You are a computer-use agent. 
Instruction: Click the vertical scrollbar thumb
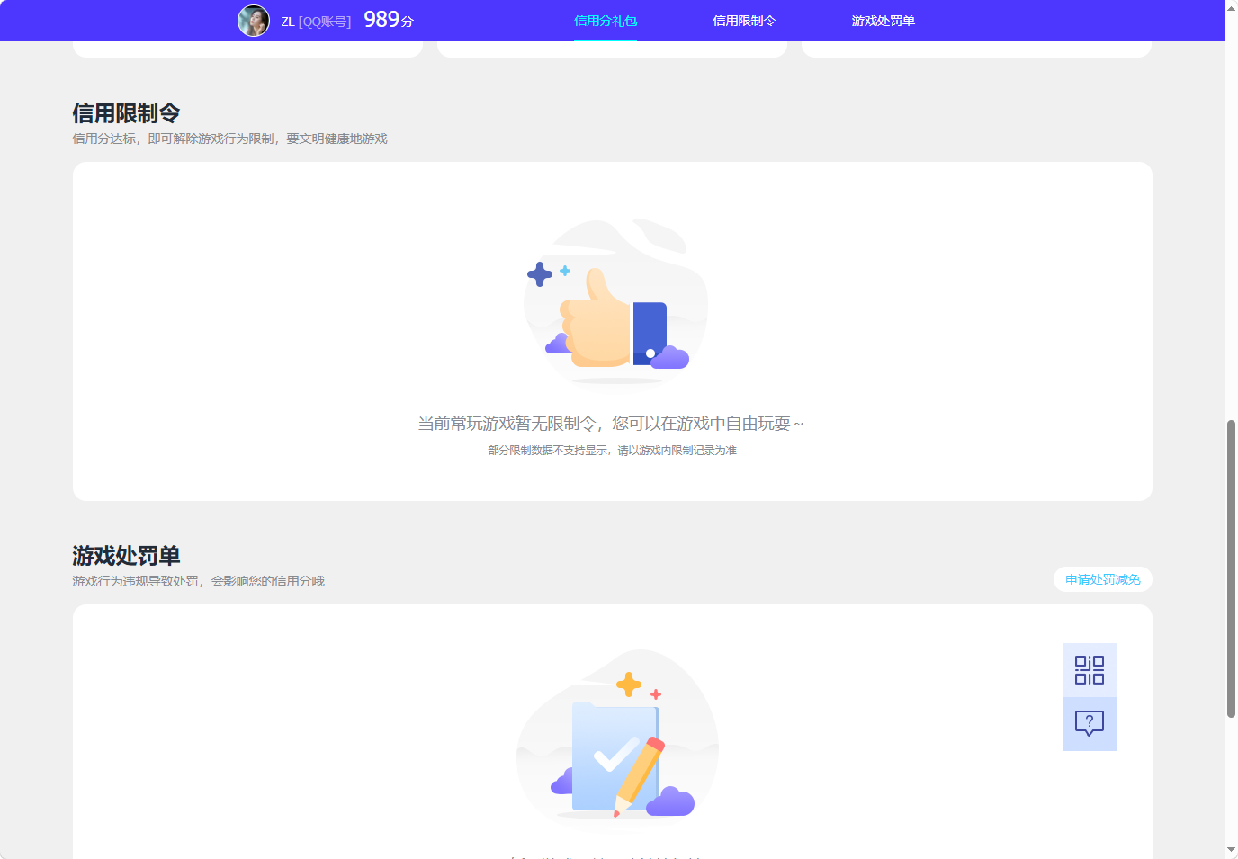click(x=1231, y=568)
